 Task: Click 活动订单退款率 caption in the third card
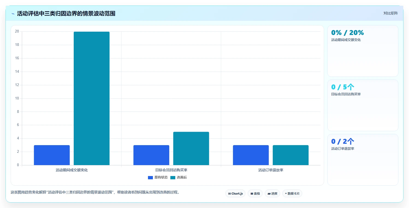tap(343, 149)
